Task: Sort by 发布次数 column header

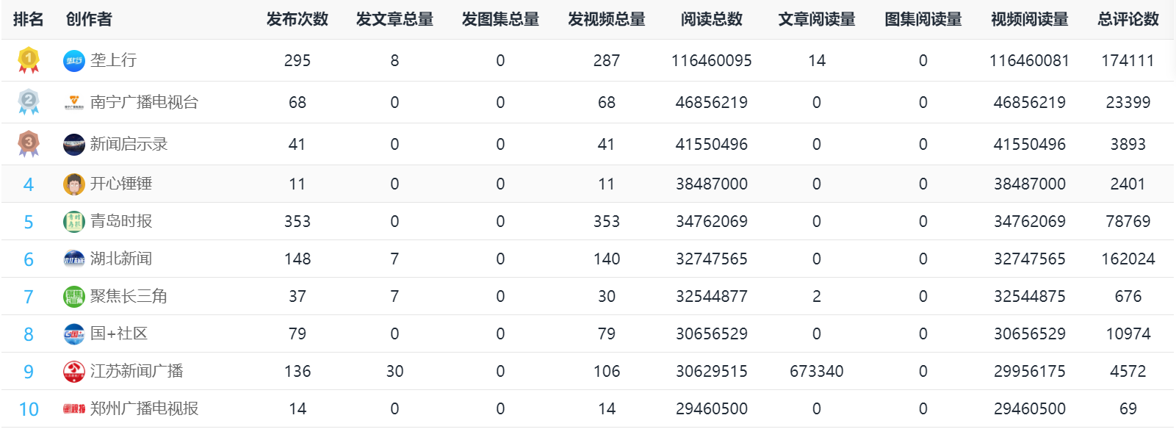Action: coord(297,19)
